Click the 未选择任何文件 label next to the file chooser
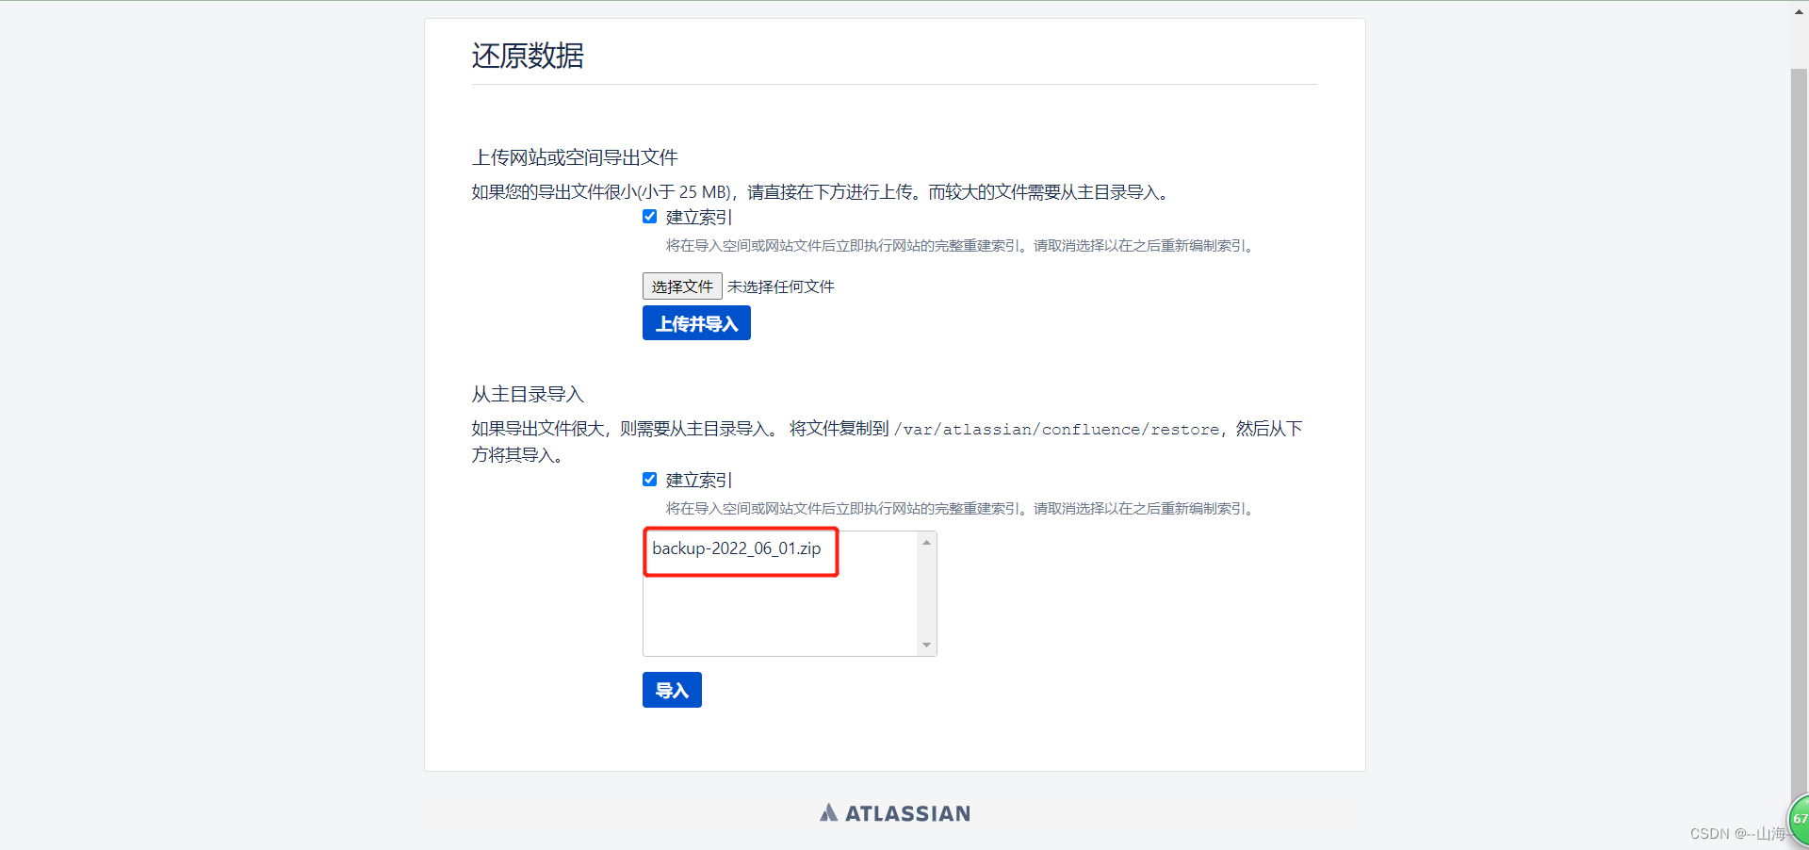1809x850 pixels. click(780, 286)
